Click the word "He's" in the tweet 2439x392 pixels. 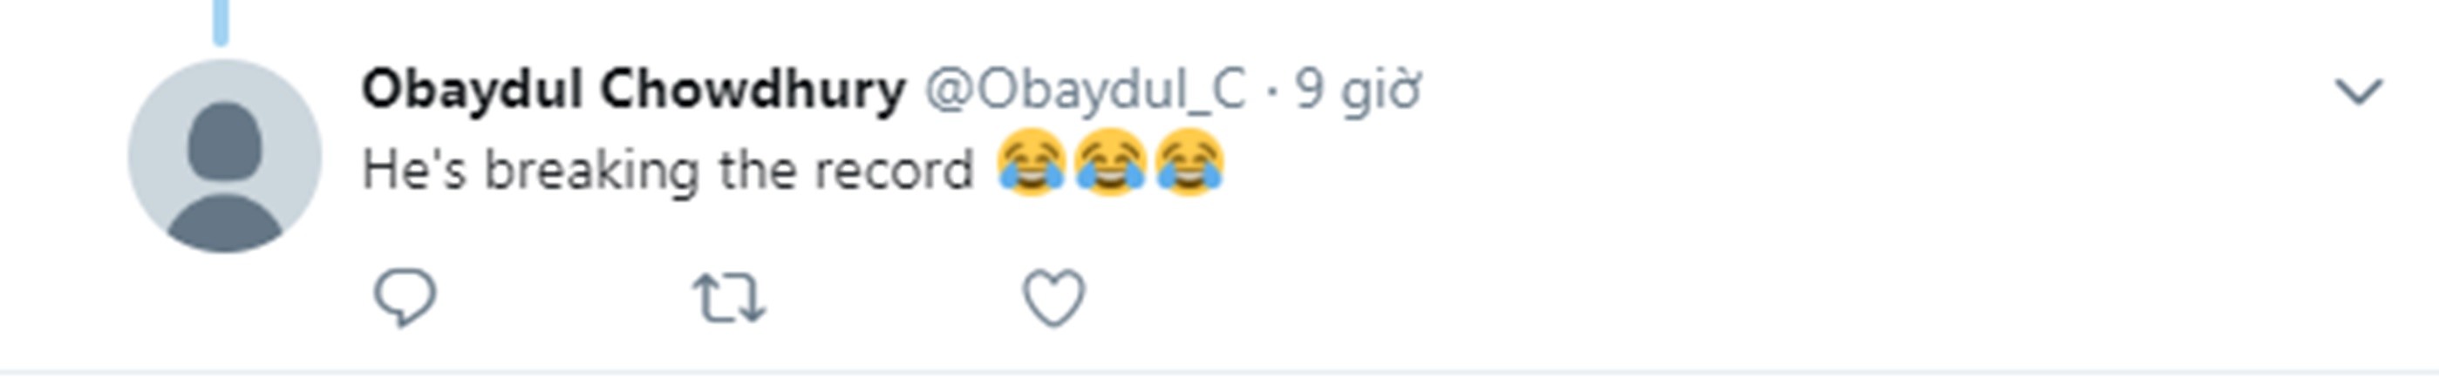415,172
